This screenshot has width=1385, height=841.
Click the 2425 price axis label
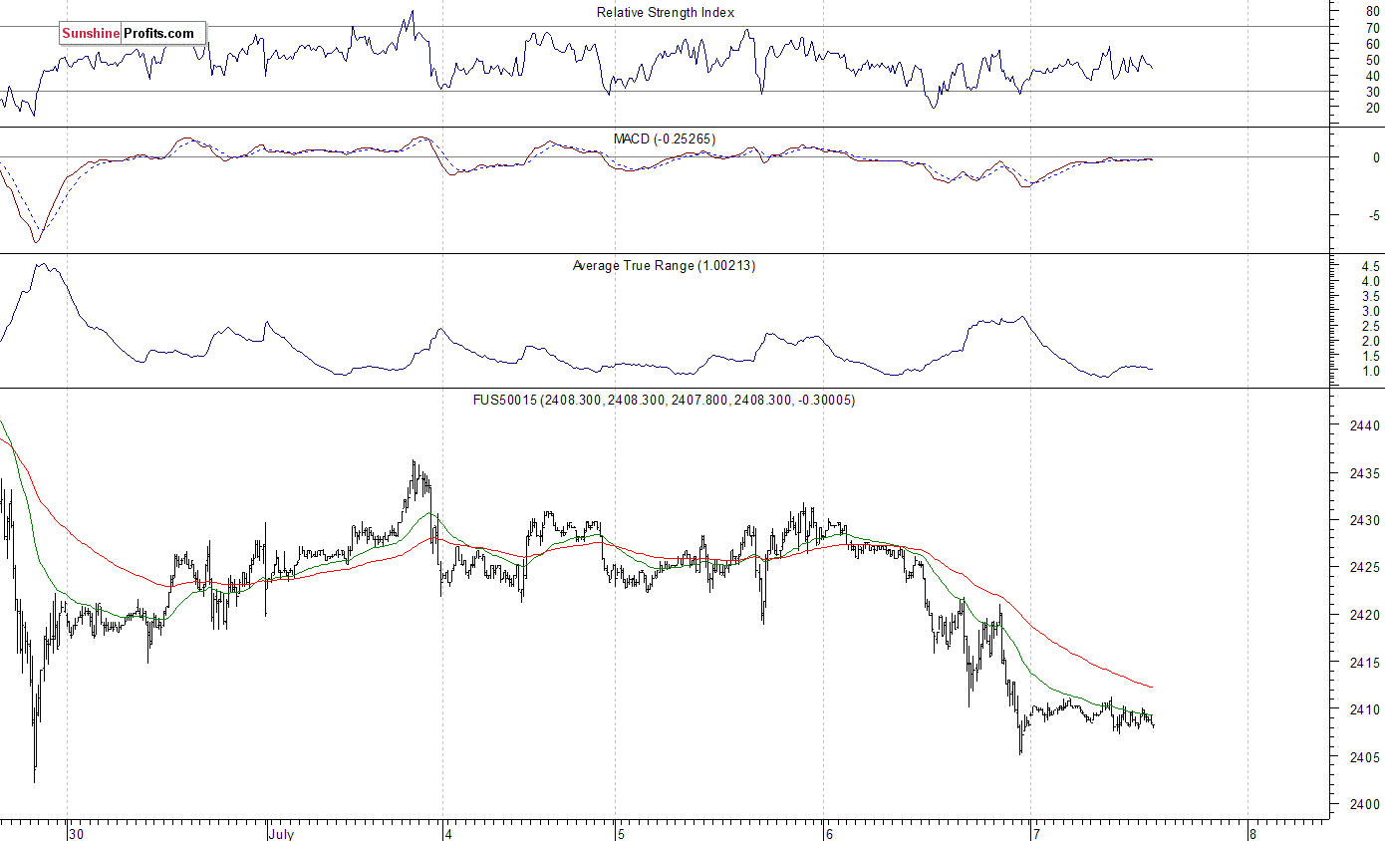pyautogui.click(x=1364, y=568)
